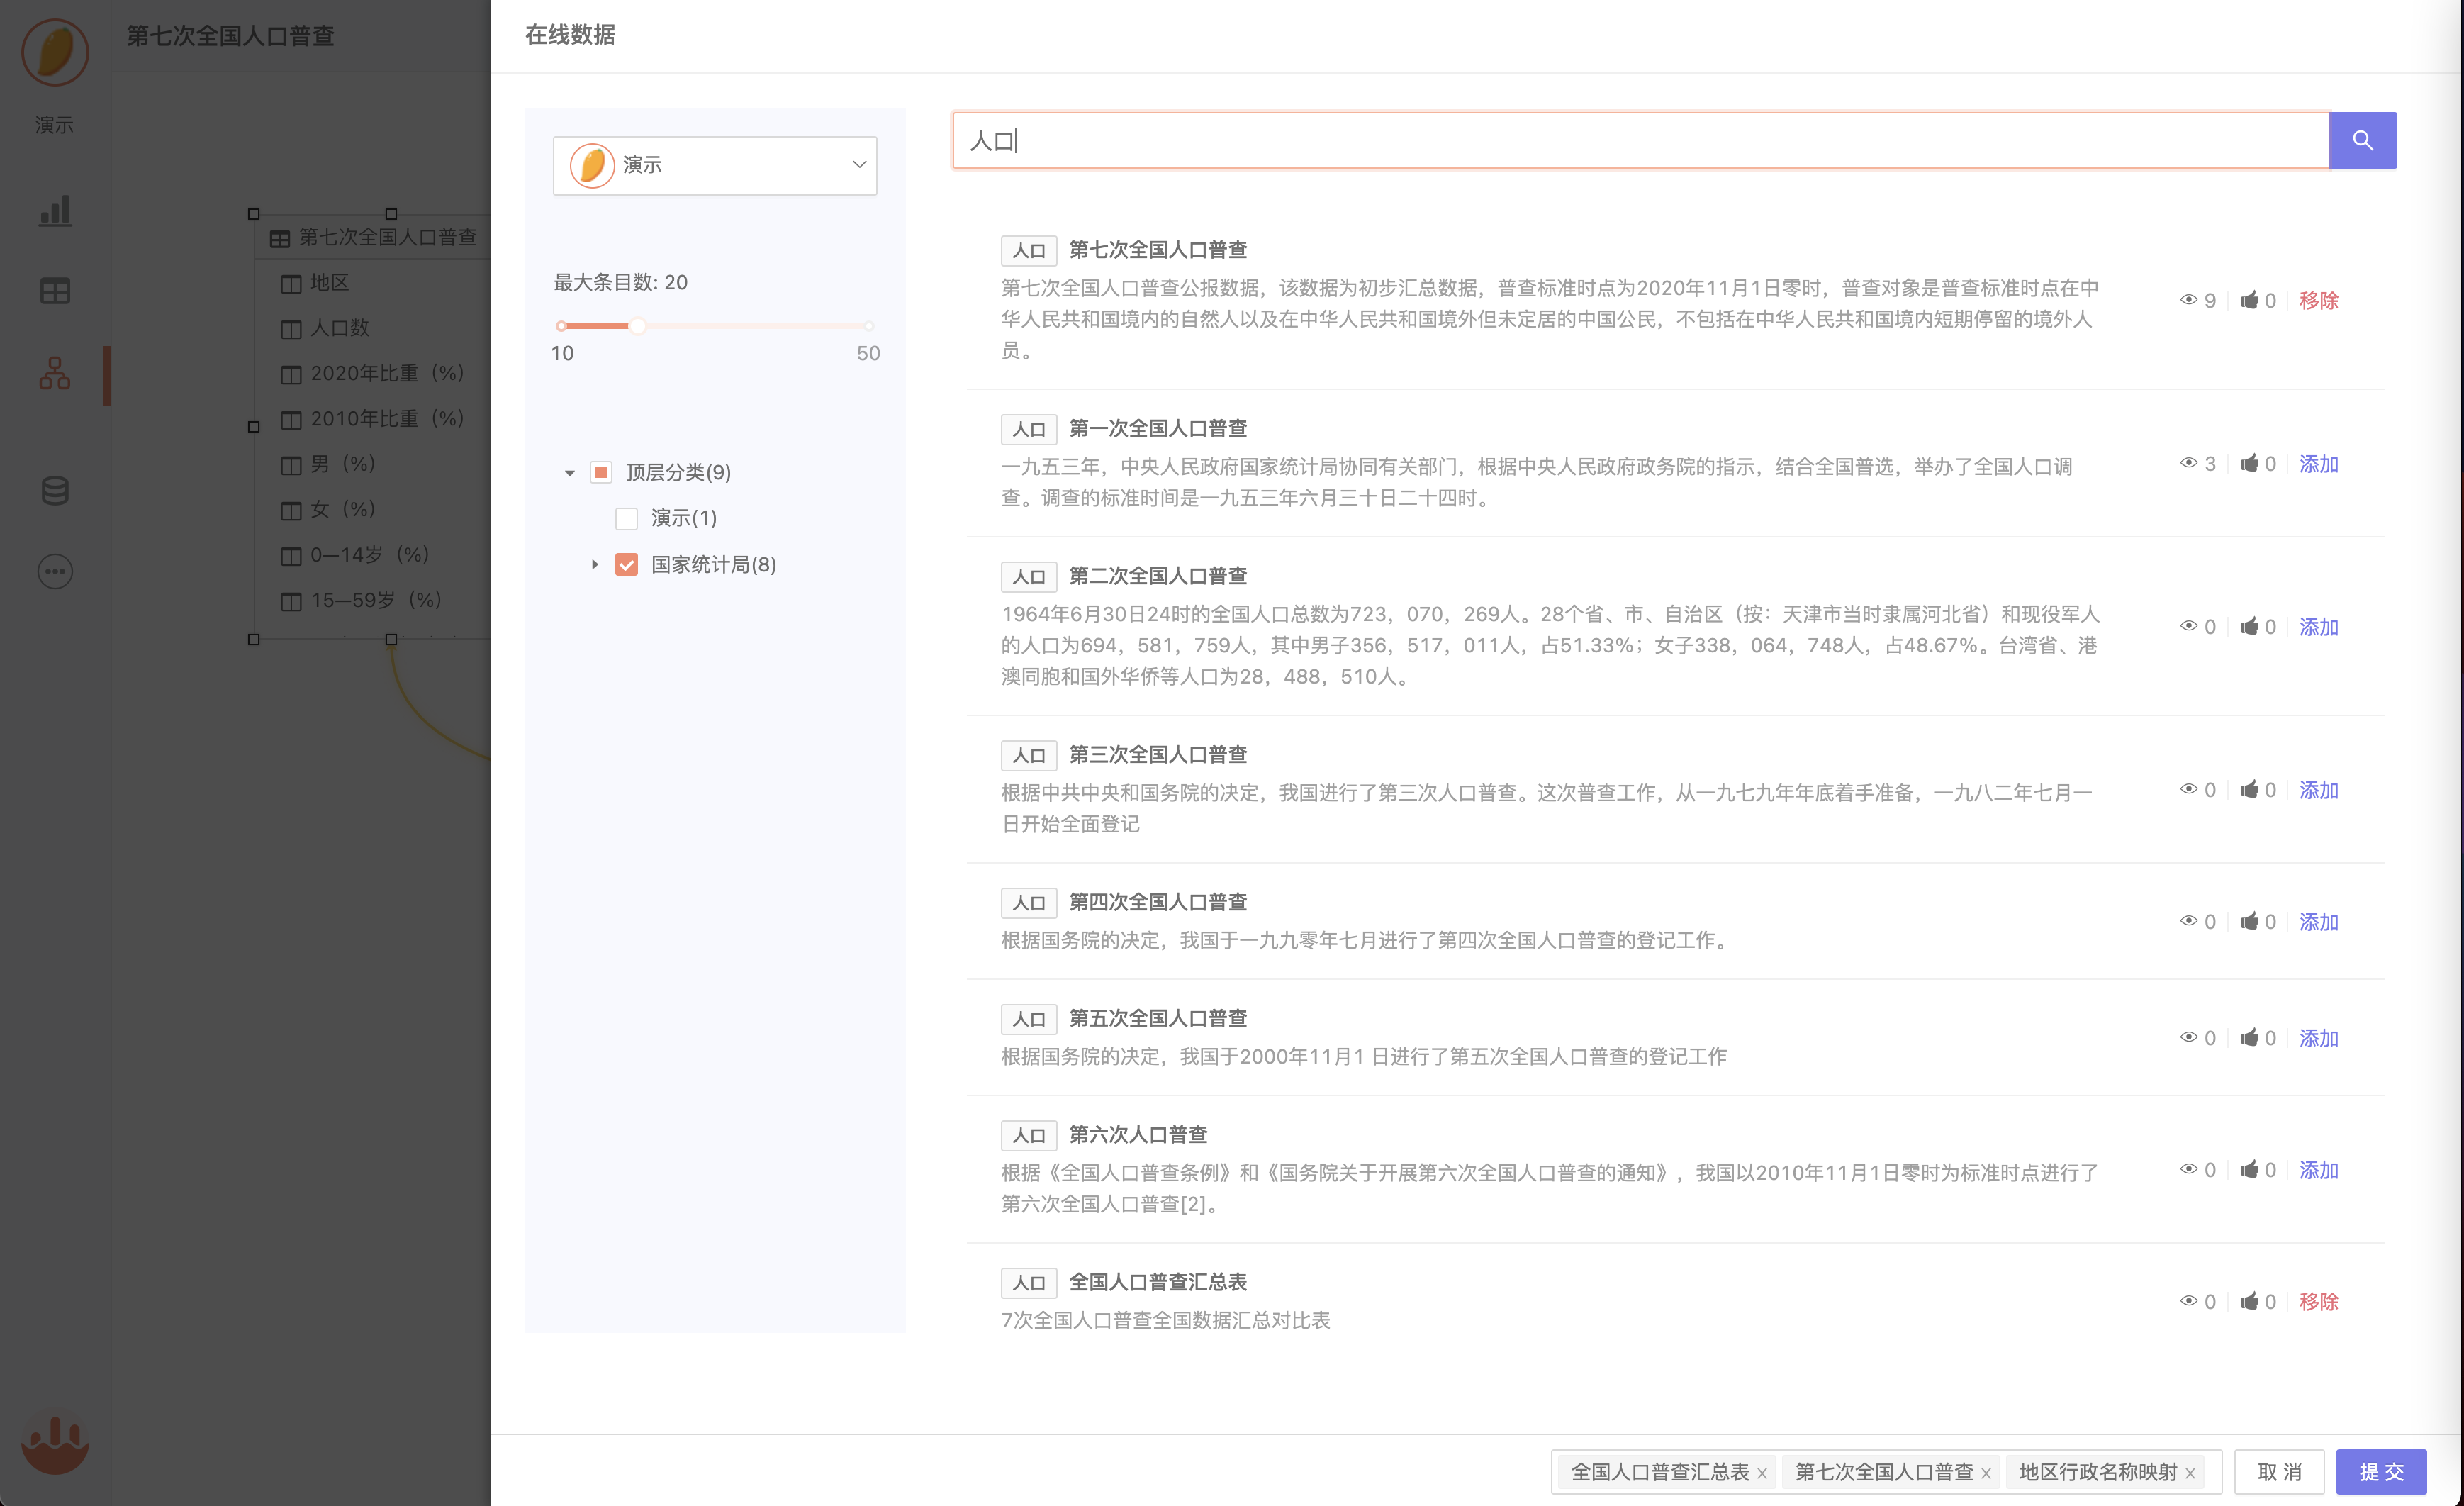Click the views eye icon for 第六次人口普查
2464x1506 pixels.
2188,1169
